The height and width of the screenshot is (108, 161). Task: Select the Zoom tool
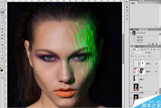point(2,65)
